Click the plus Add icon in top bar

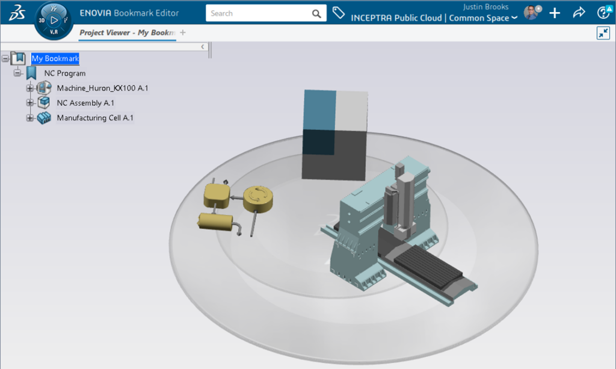(x=555, y=13)
